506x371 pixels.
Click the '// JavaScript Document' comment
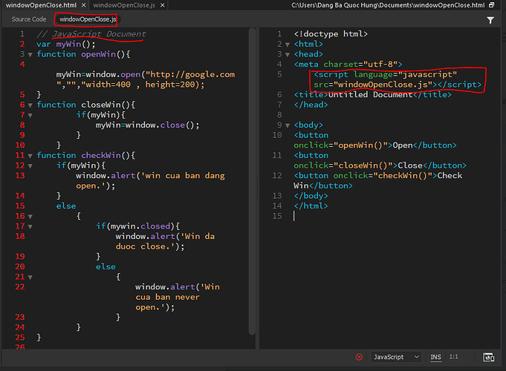click(91, 34)
